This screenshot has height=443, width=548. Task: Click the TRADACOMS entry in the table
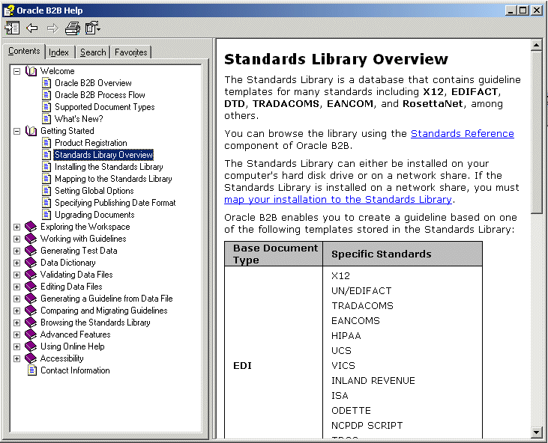click(362, 306)
